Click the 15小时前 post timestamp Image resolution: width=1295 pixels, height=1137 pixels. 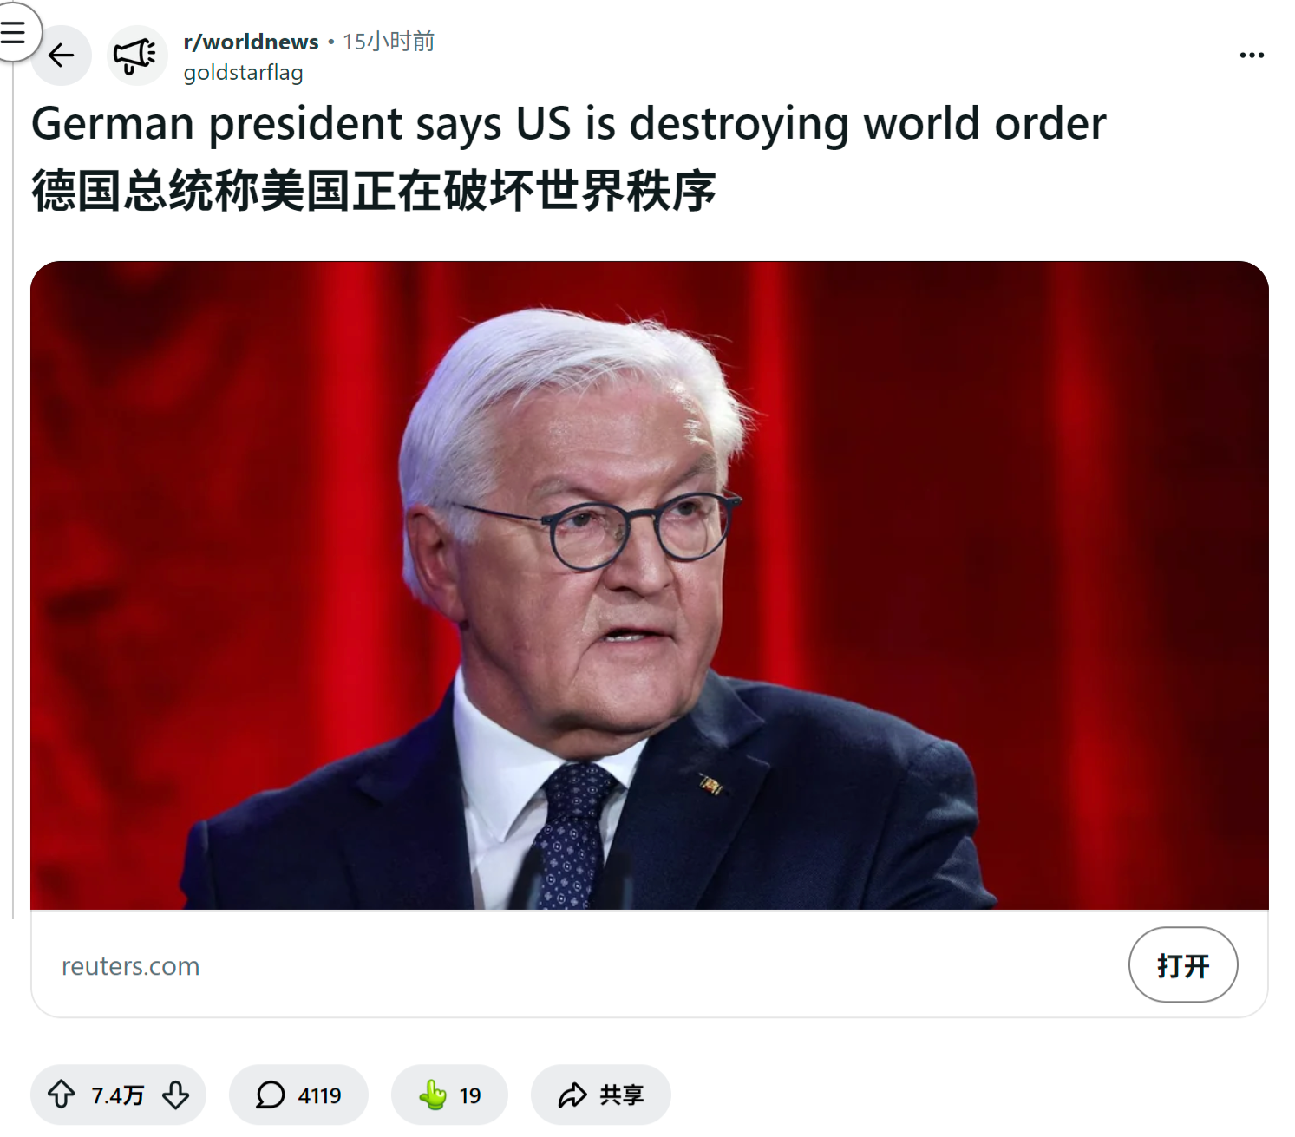(389, 42)
